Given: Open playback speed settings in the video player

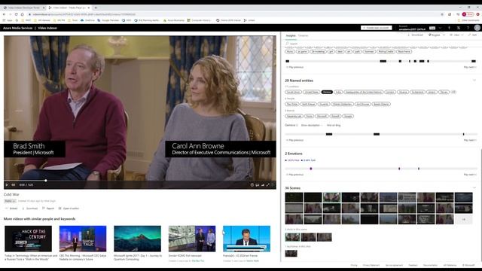Looking at the screenshot, I should click(252, 184).
